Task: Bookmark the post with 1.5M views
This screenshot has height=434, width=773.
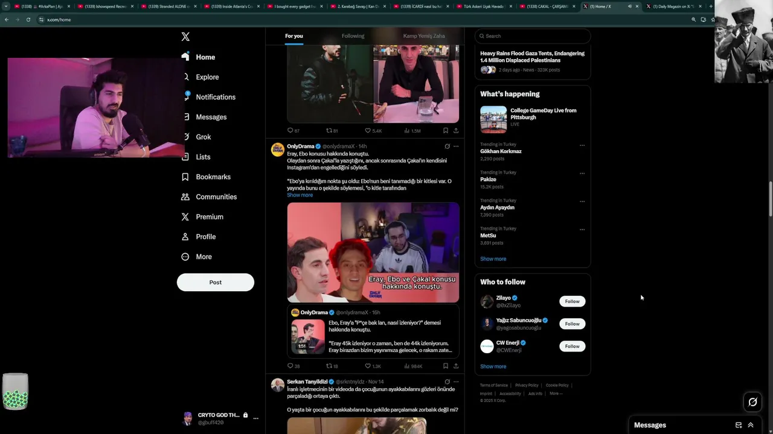Action: [446, 130]
